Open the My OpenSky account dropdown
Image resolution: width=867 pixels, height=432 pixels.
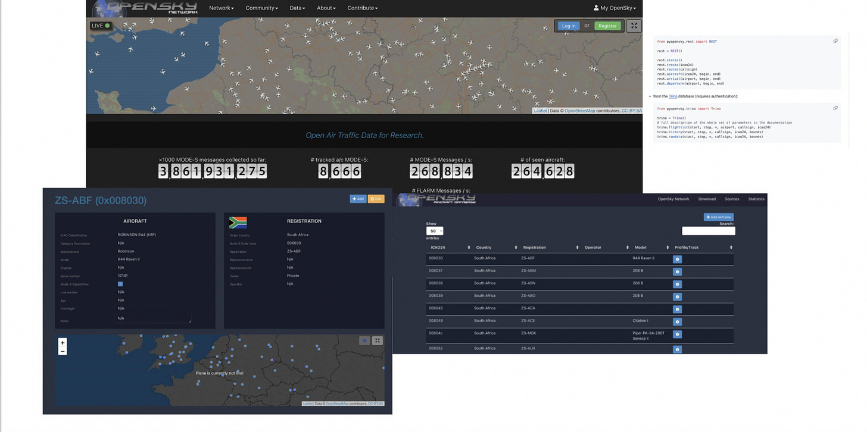(615, 8)
